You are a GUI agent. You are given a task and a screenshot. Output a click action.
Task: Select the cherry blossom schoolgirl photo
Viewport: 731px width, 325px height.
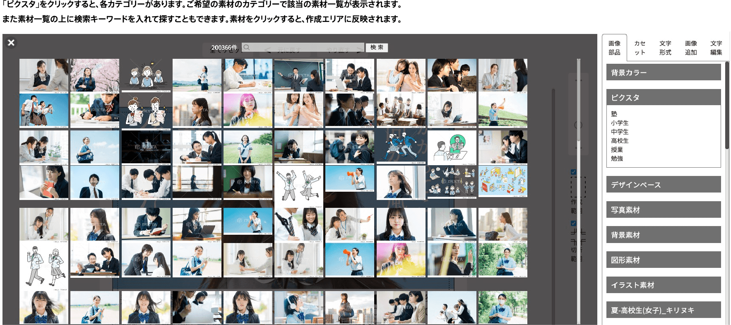point(95,75)
